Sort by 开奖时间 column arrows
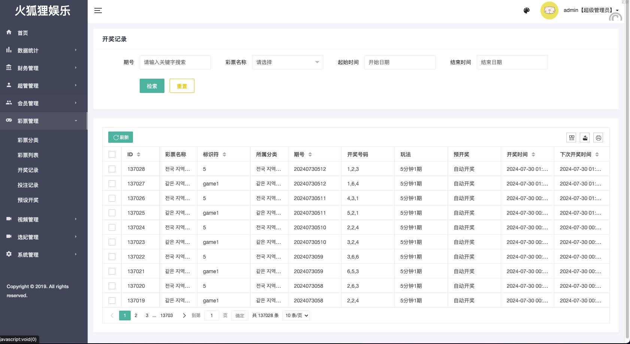 (x=533, y=154)
